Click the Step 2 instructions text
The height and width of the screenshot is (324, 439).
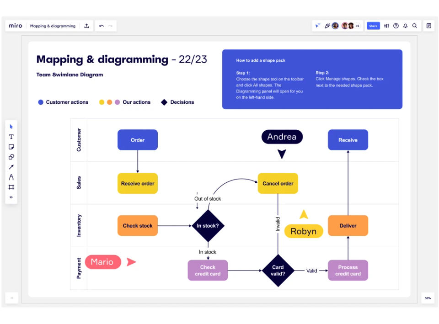pos(350,79)
